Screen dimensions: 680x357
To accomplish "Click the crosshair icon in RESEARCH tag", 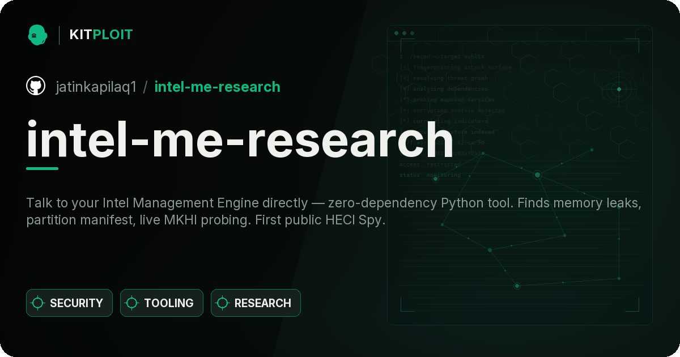I will (223, 303).
